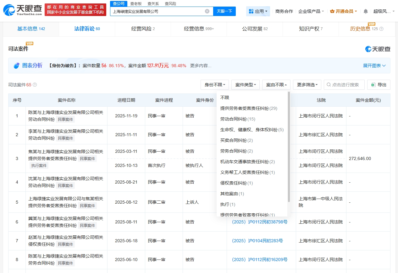Click the dropdown list scrollbar

point(289,147)
